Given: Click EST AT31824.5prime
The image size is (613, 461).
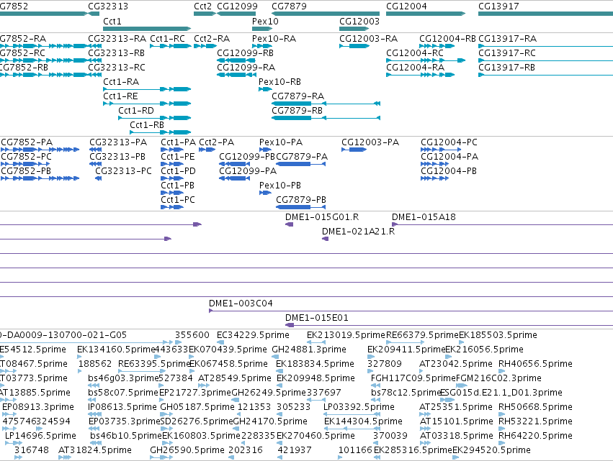Looking at the screenshot, I should coord(65,457).
